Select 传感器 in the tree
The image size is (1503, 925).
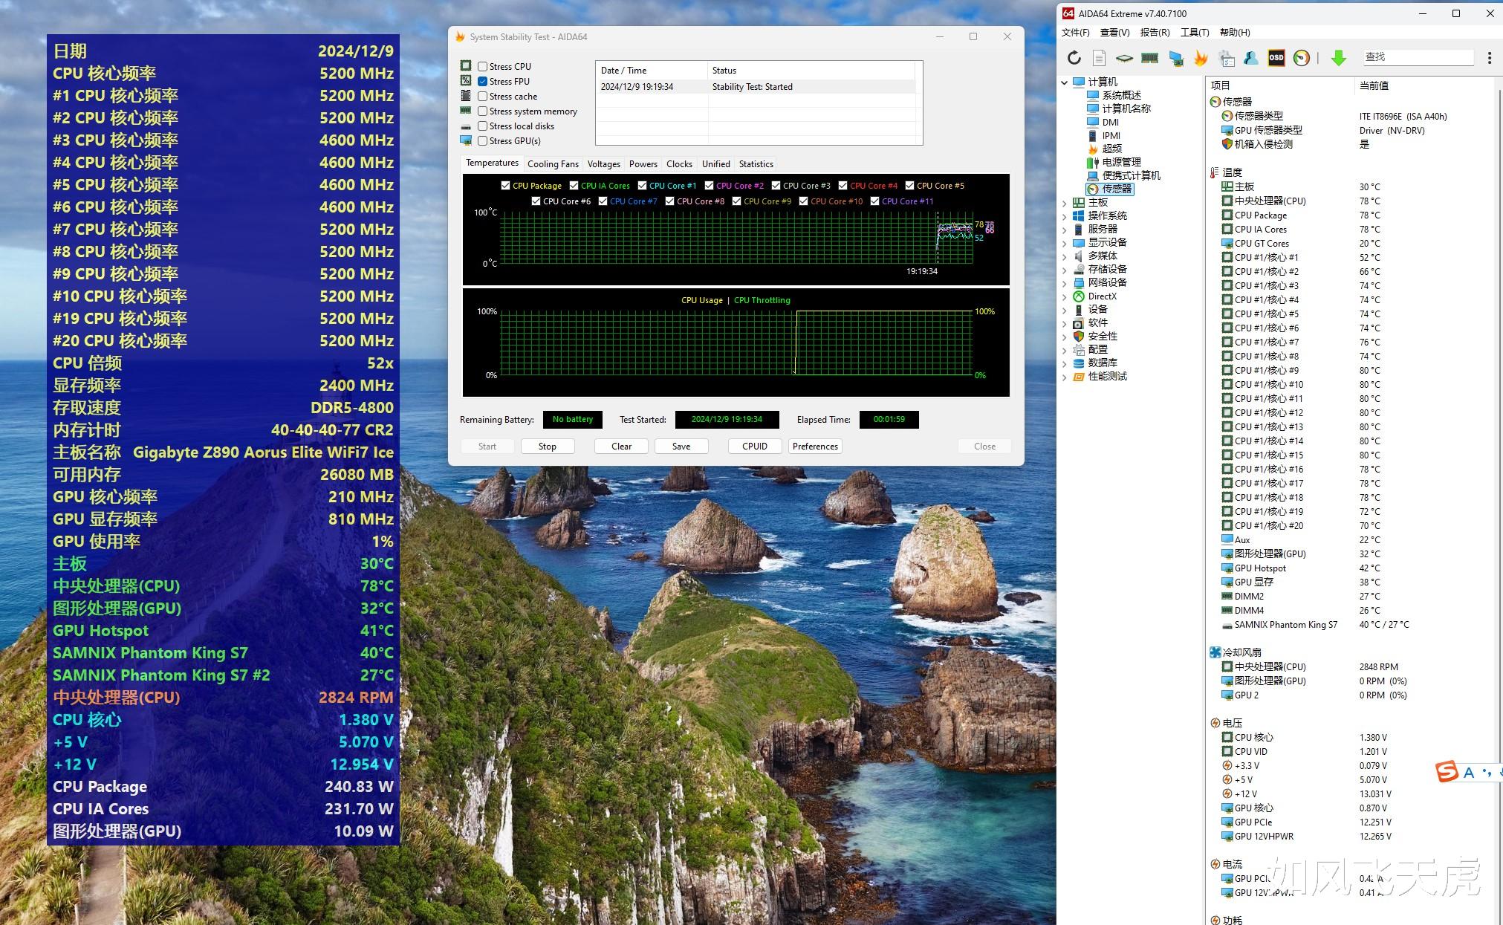pos(1116,189)
